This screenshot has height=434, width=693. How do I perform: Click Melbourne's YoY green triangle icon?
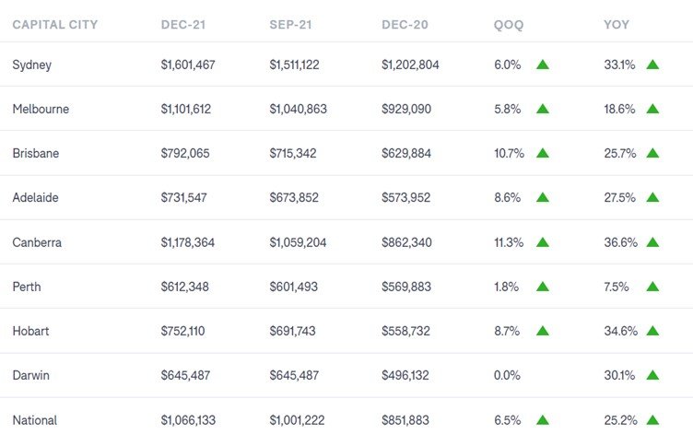coord(652,109)
